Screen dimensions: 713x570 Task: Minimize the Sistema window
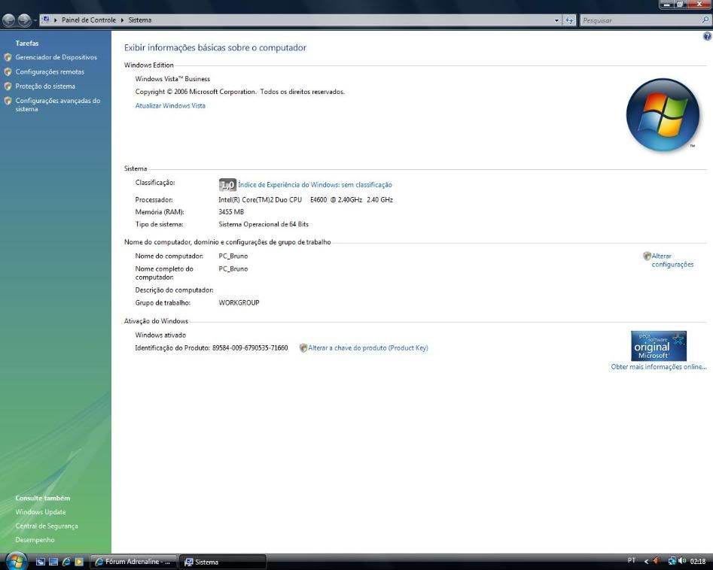coord(666,4)
